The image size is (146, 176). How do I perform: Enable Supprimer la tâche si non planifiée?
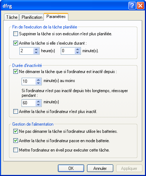[15, 34]
